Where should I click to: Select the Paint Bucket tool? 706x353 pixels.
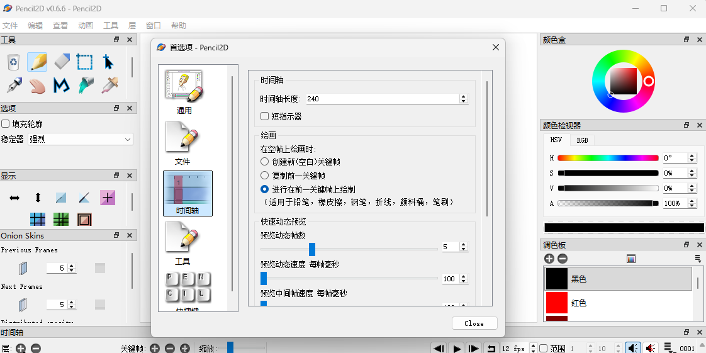coord(85,85)
